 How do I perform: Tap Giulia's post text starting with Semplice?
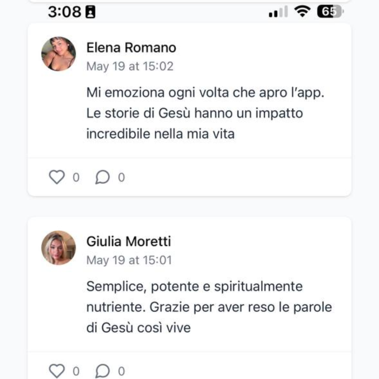[x=209, y=307]
